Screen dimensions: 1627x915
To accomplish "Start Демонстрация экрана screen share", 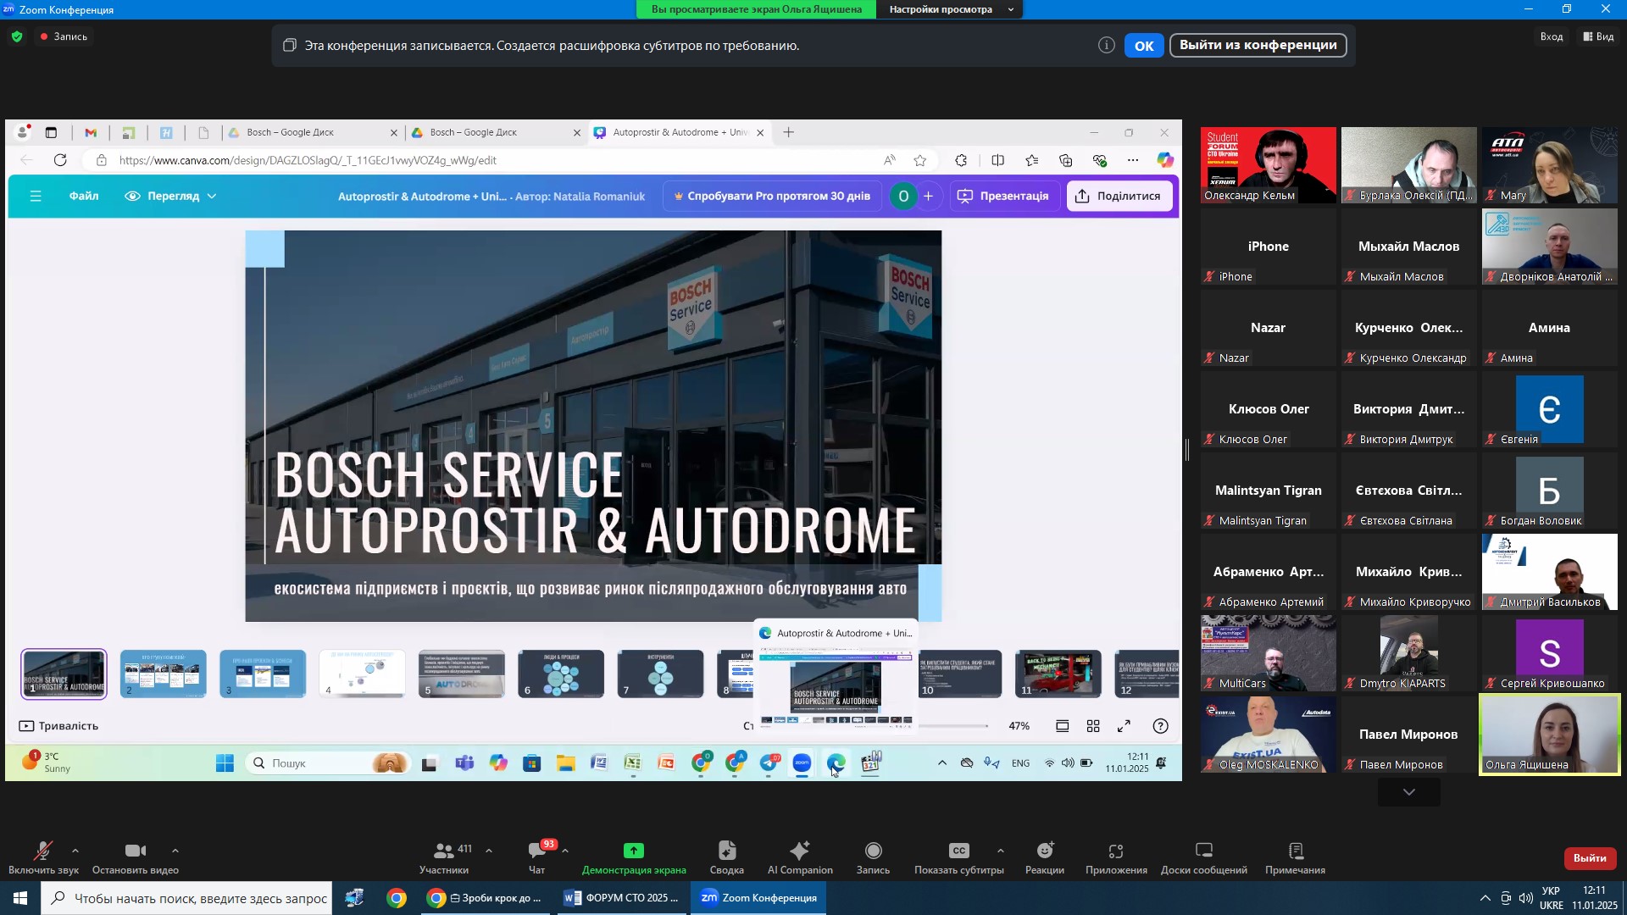I will [634, 857].
